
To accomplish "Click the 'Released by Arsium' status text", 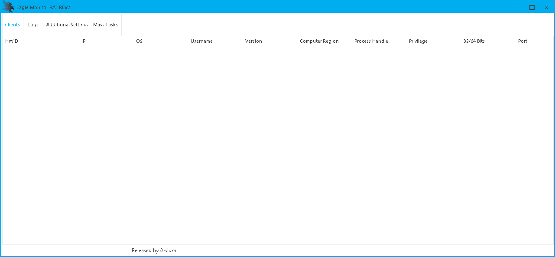I will 154,251.
